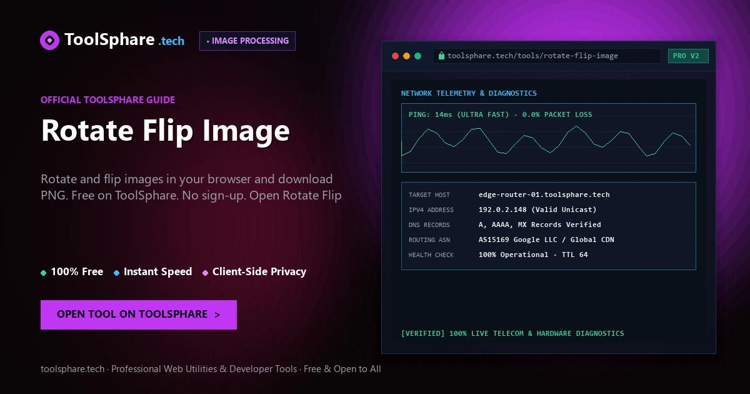
Task: Click the IPV4 ADDRESS label
Action: (x=431, y=210)
